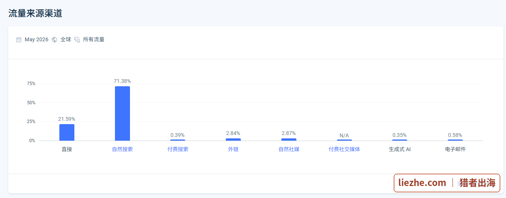Screen dimensions: 506x198
Task: Click the calendar icon beside May 2026
Action: coord(19,40)
